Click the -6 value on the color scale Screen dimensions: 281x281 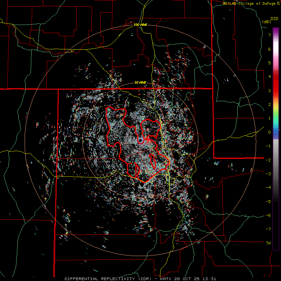click(x=268, y=215)
